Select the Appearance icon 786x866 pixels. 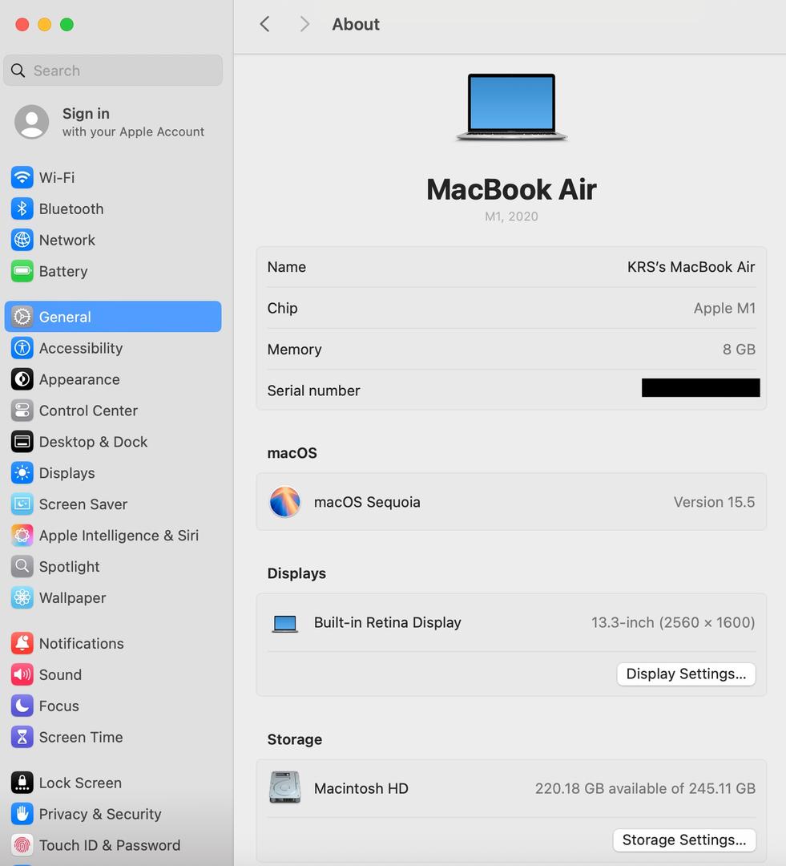point(22,379)
